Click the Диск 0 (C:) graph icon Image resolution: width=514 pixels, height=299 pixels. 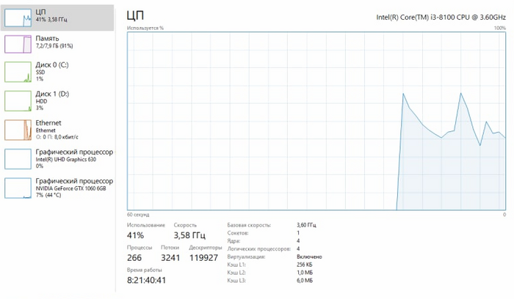[x=18, y=72]
